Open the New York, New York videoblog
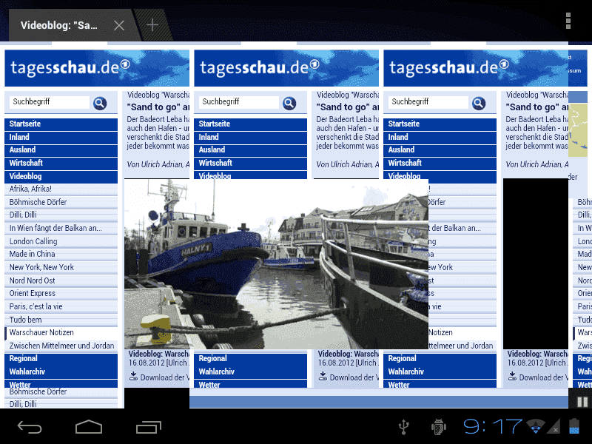Image resolution: width=592 pixels, height=444 pixels. [61, 267]
